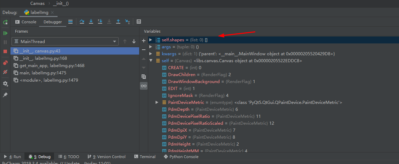Expand the self.shapes variable
Image resolution: width=399 pixels, height=164 pixels.
point(151,40)
